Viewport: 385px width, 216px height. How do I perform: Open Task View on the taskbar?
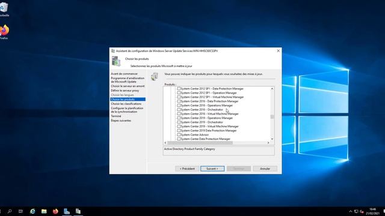pos(21,211)
